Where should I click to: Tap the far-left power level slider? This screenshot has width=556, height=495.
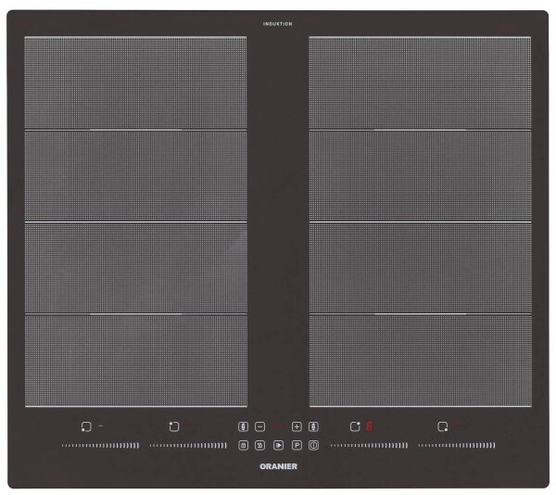(x=100, y=445)
